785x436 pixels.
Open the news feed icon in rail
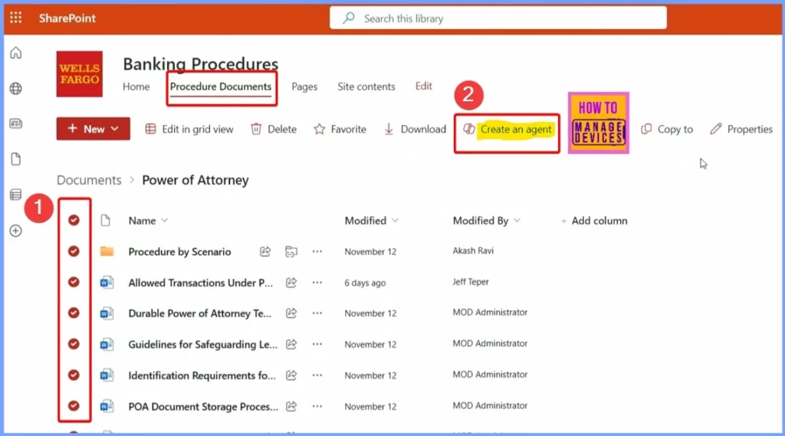16,123
